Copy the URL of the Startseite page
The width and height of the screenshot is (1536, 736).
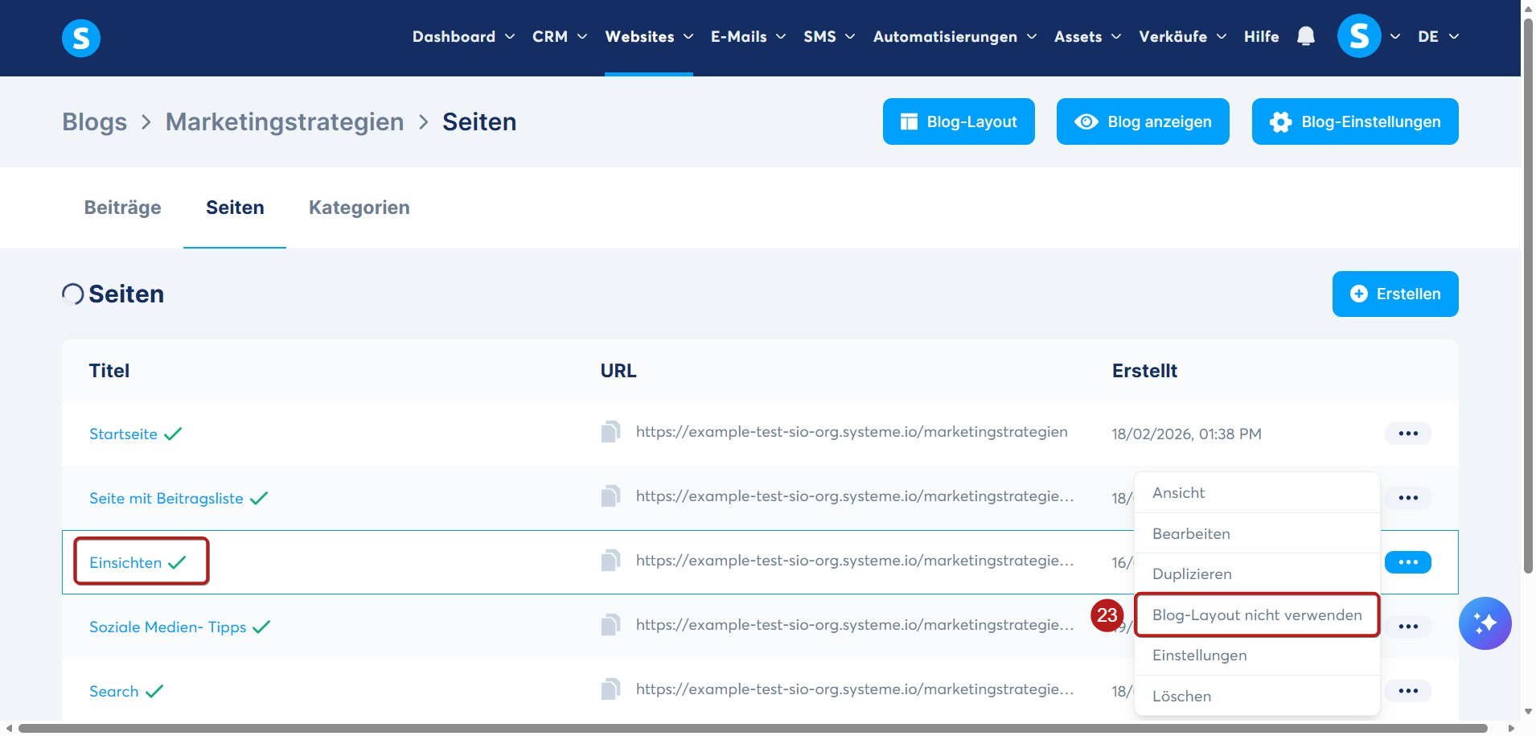coord(610,432)
